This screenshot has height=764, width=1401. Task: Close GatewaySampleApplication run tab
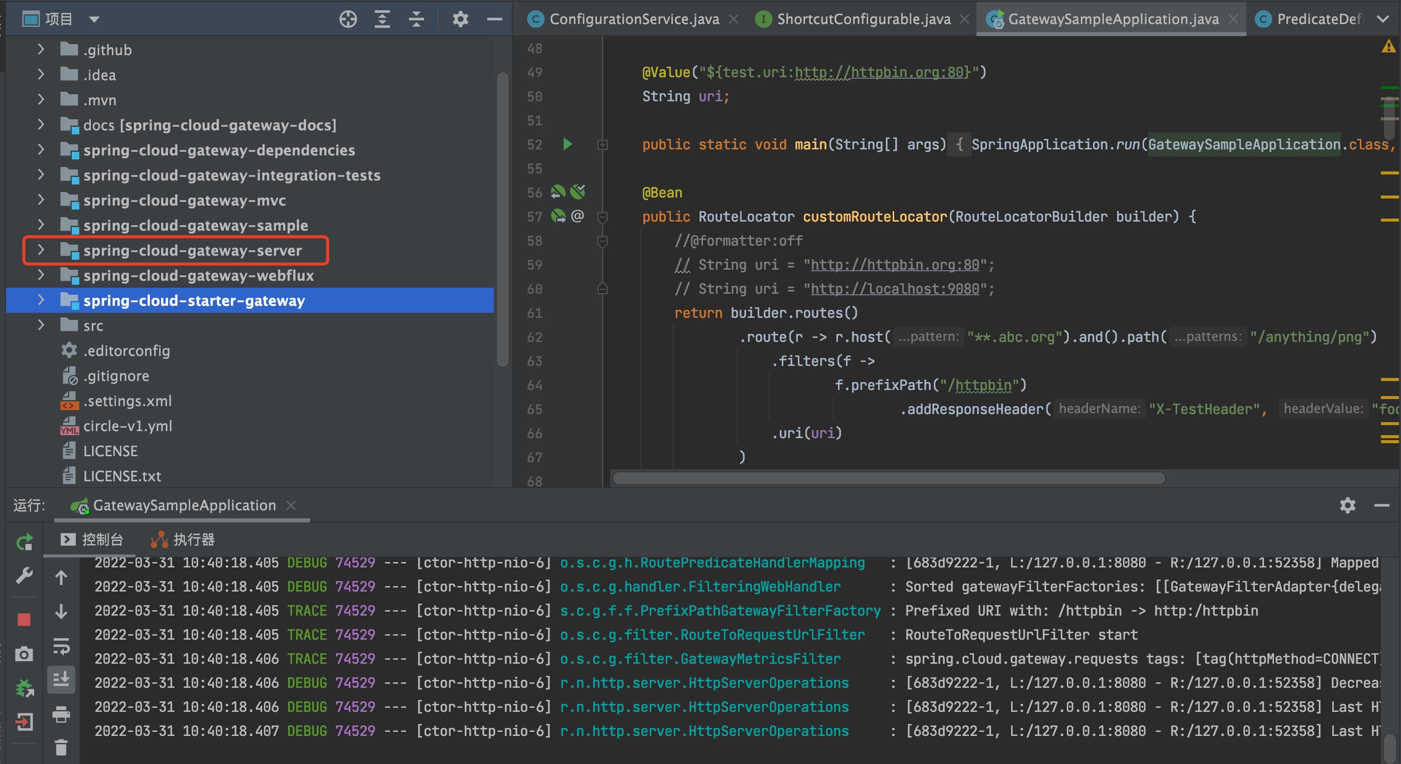[291, 505]
